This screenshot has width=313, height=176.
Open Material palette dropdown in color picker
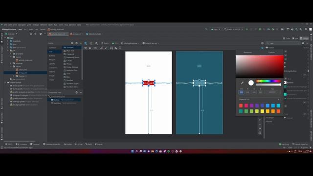[259, 99]
